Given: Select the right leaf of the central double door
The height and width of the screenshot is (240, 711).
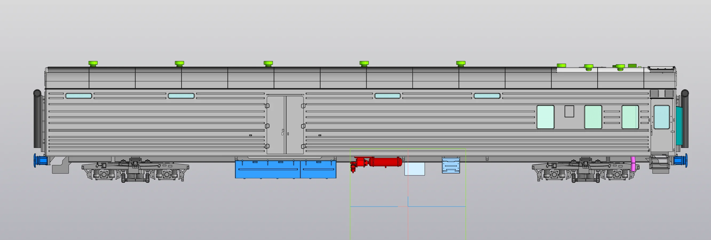Looking at the screenshot, I should (x=295, y=125).
